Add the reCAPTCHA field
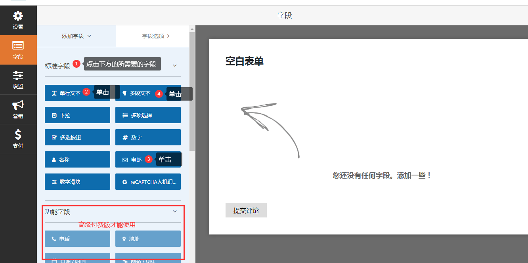 pyautogui.click(x=148, y=182)
